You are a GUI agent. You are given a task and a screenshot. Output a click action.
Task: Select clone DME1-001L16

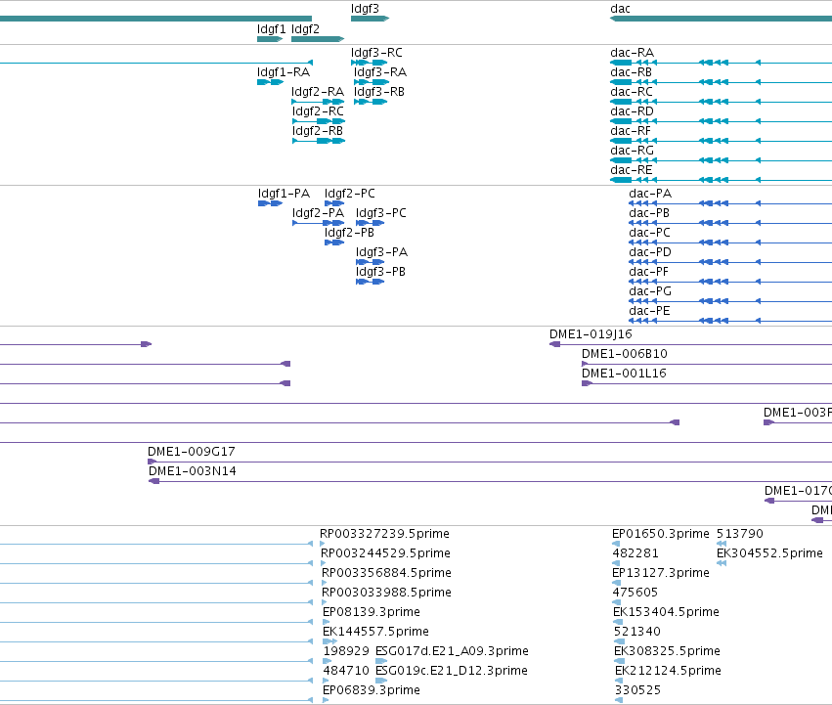click(x=707, y=383)
